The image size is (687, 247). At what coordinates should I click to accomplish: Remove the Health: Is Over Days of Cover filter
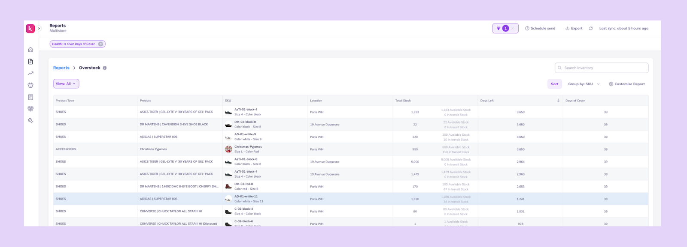click(100, 44)
